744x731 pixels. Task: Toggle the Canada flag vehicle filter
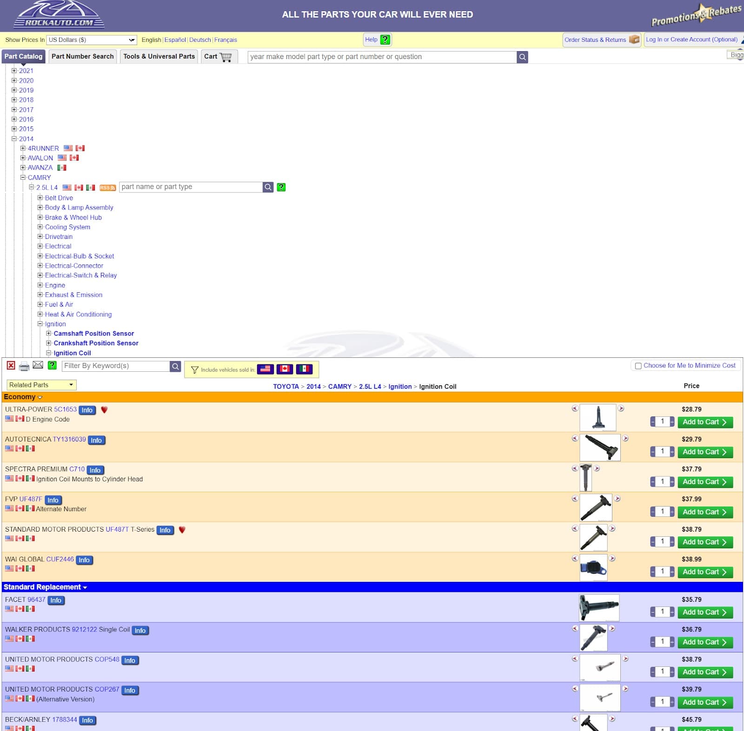(x=285, y=369)
